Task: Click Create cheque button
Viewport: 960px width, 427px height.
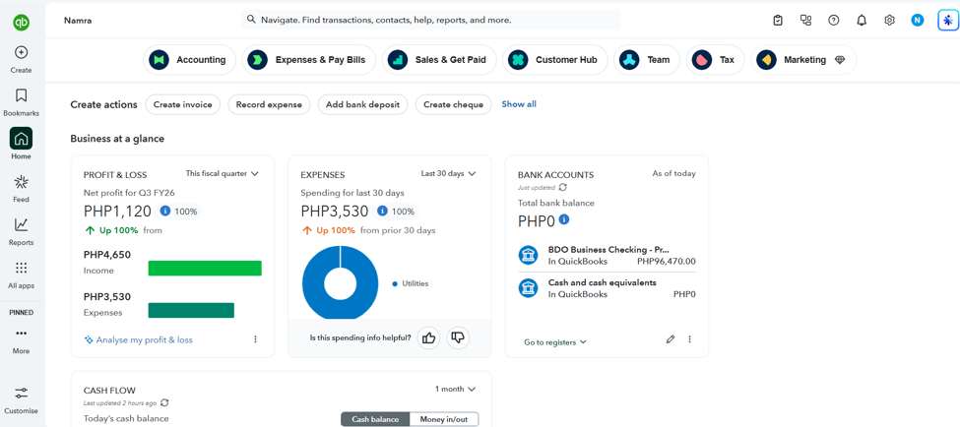Action: coord(453,104)
